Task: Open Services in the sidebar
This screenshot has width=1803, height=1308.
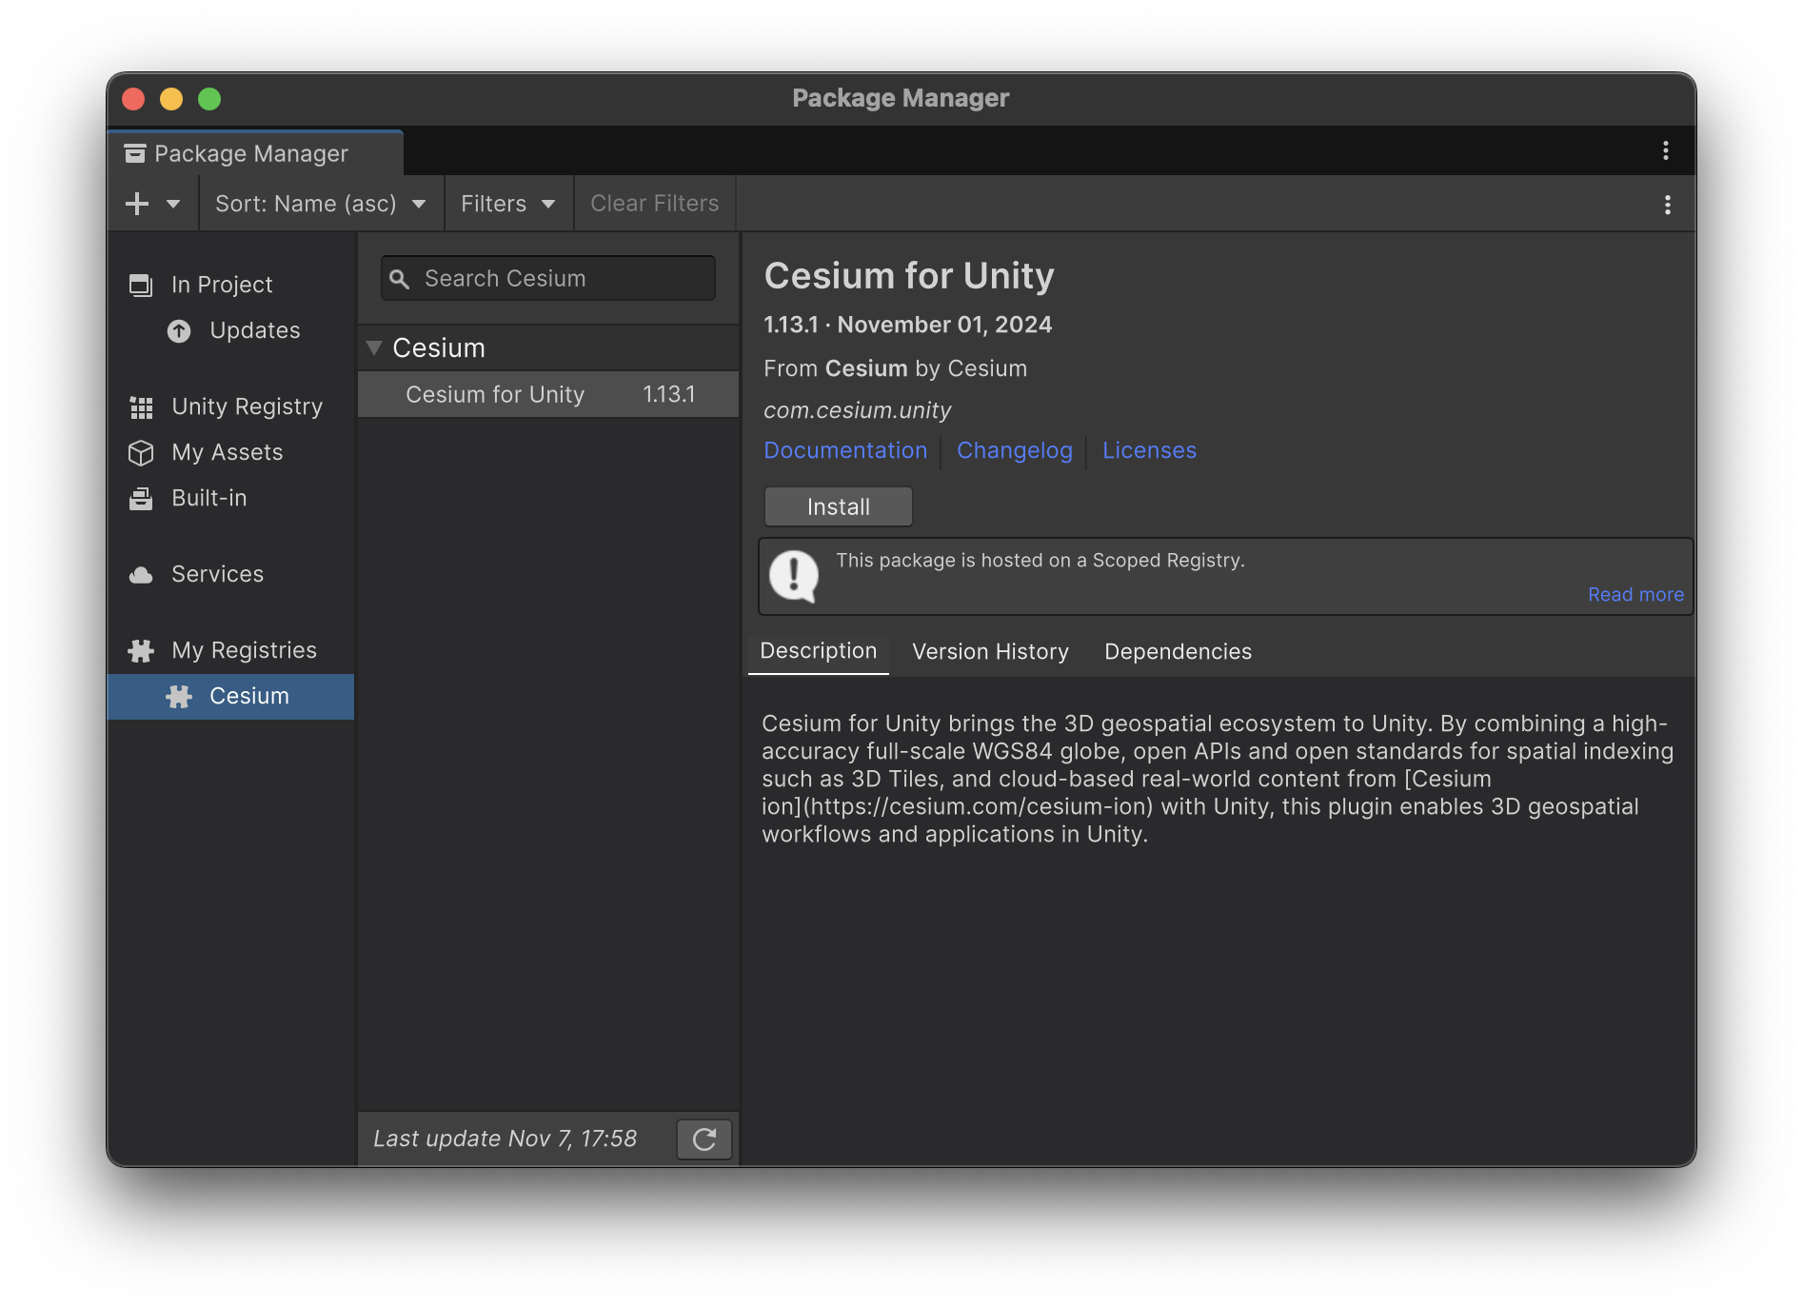Action: point(231,574)
